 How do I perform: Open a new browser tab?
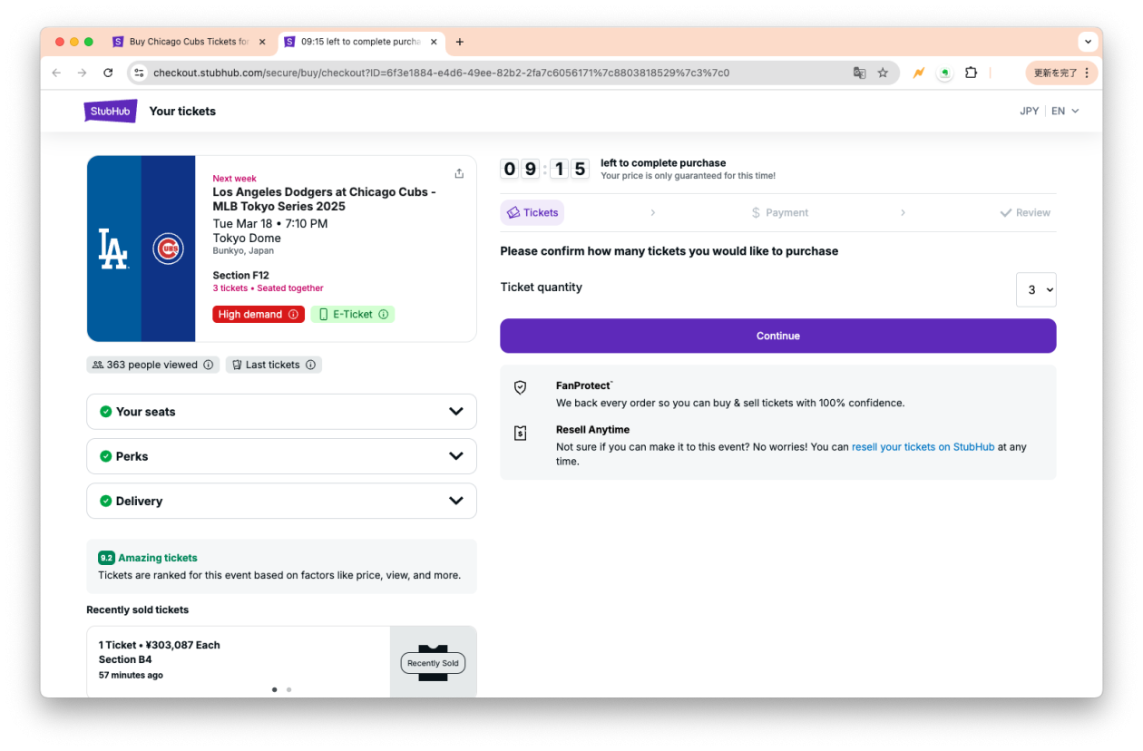(460, 42)
